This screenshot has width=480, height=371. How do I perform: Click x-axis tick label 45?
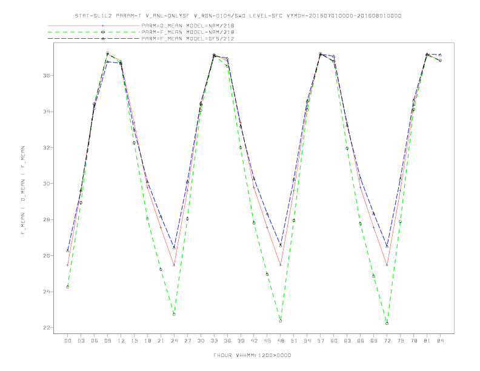pos(267,341)
